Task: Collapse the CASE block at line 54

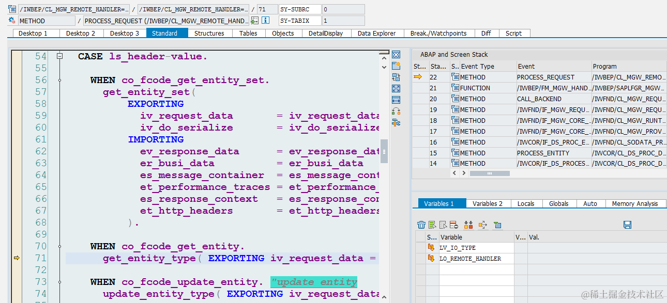Action: pos(60,56)
